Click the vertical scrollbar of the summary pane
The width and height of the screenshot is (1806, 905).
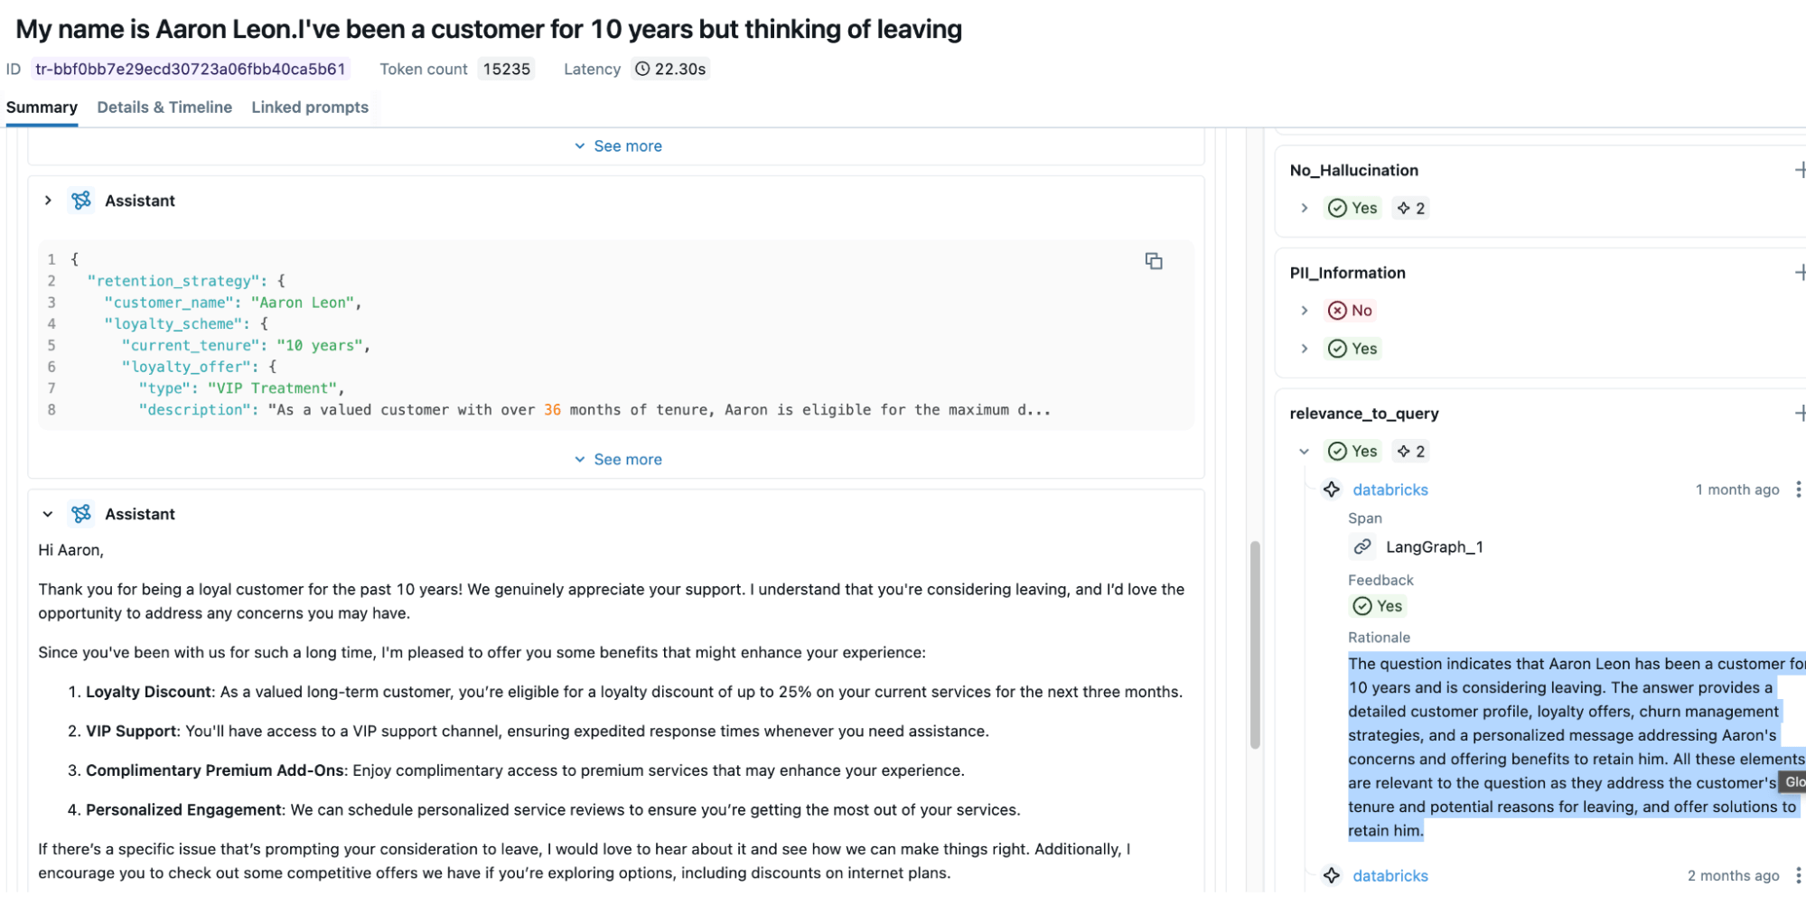point(1255,645)
